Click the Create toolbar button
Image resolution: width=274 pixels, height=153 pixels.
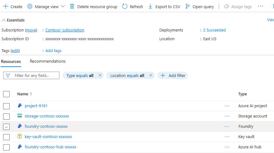[13, 7]
